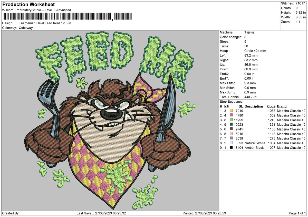Click the Tajima machine name

tap(249, 32)
